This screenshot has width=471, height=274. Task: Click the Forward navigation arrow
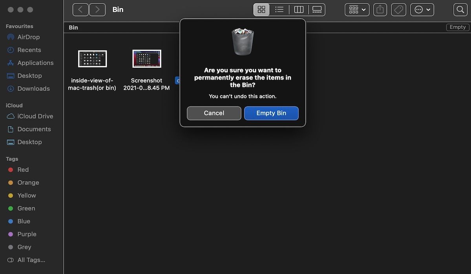coord(97,9)
